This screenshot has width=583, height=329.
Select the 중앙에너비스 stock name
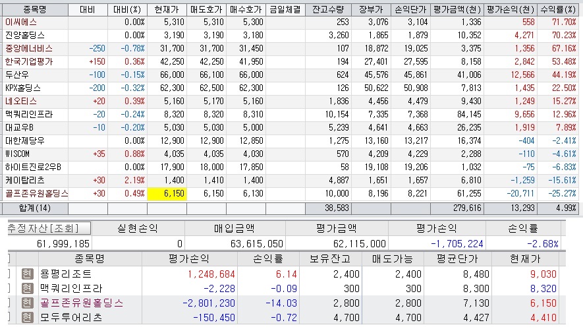pyautogui.click(x=29, y=48)
